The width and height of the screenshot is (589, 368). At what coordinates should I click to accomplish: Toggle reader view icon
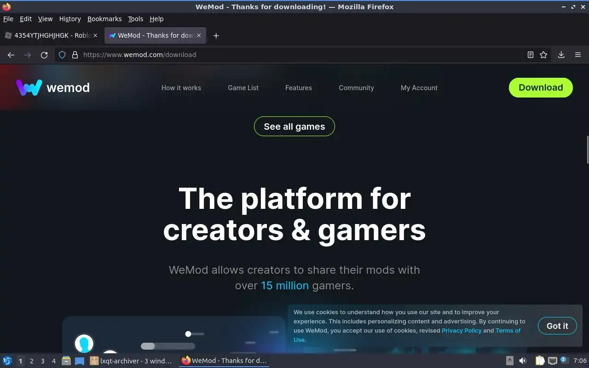[x=530, y=55]
